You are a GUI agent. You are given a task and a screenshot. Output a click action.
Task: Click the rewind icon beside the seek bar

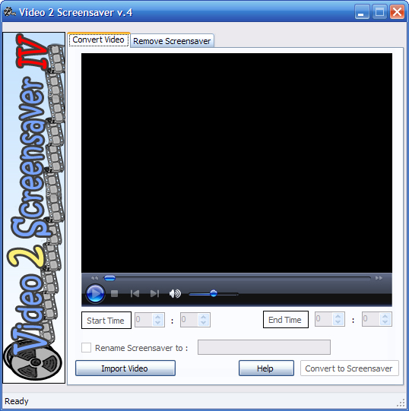(95, 278)
